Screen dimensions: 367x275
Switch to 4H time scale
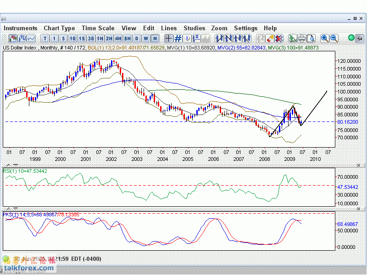coord(118,38)
